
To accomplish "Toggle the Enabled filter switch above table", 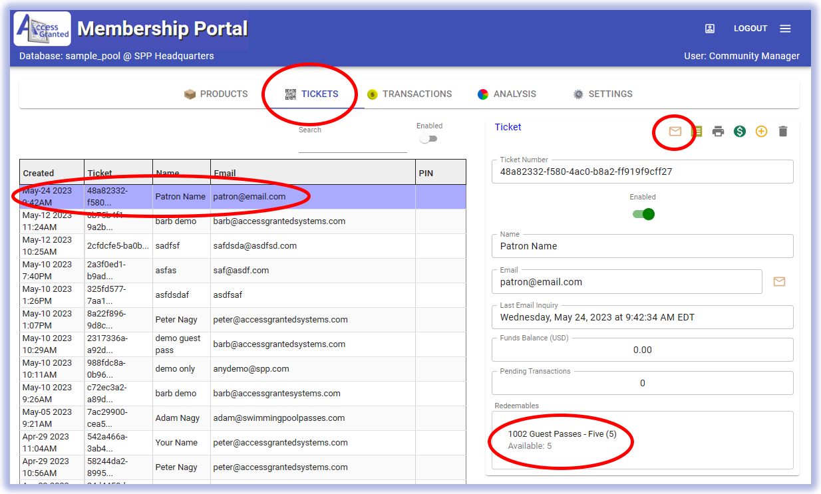I will point(429,139).
